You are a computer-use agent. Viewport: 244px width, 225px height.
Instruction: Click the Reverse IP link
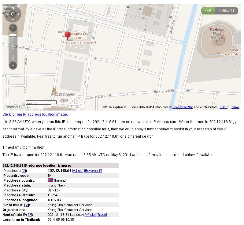[93, 171]
